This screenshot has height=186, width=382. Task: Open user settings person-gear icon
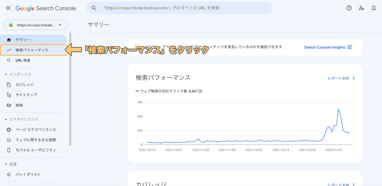pyautogui.click(x=361, y=8)
